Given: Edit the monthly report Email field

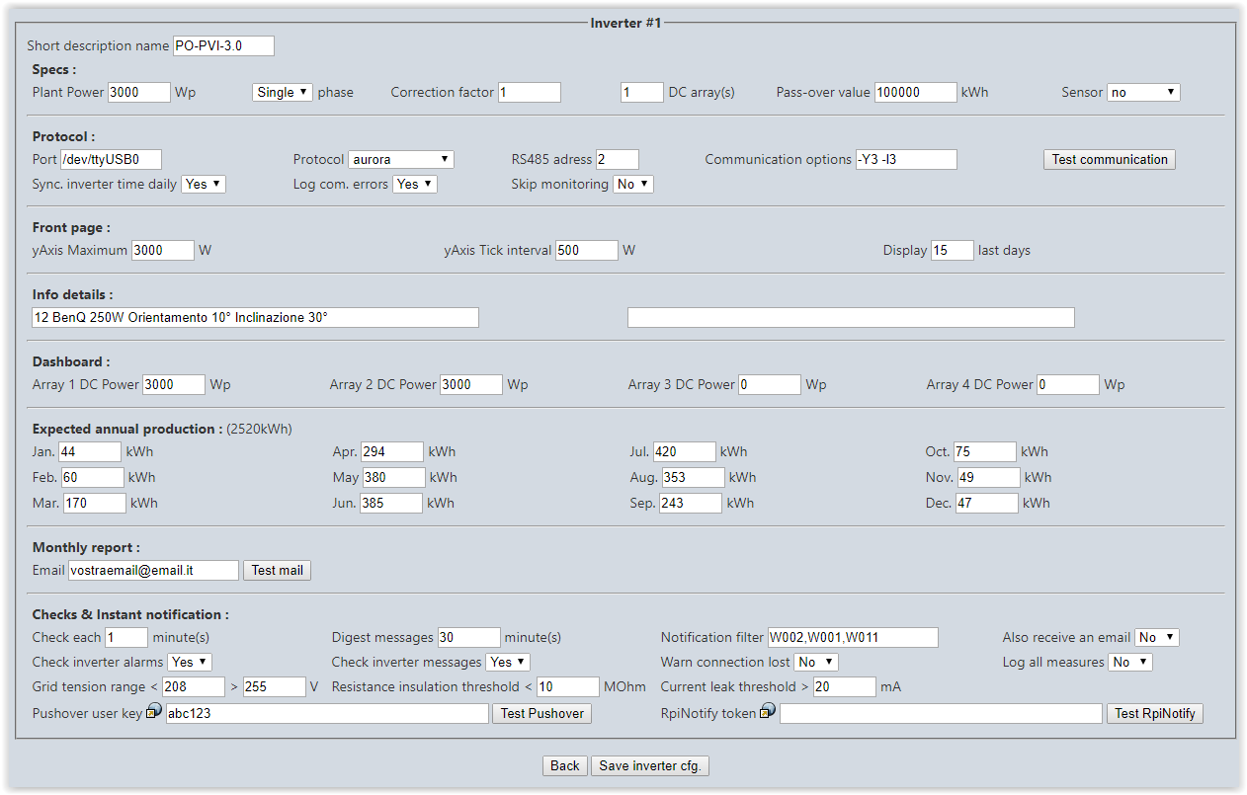Looking at the screenshot, I should 153,570.
